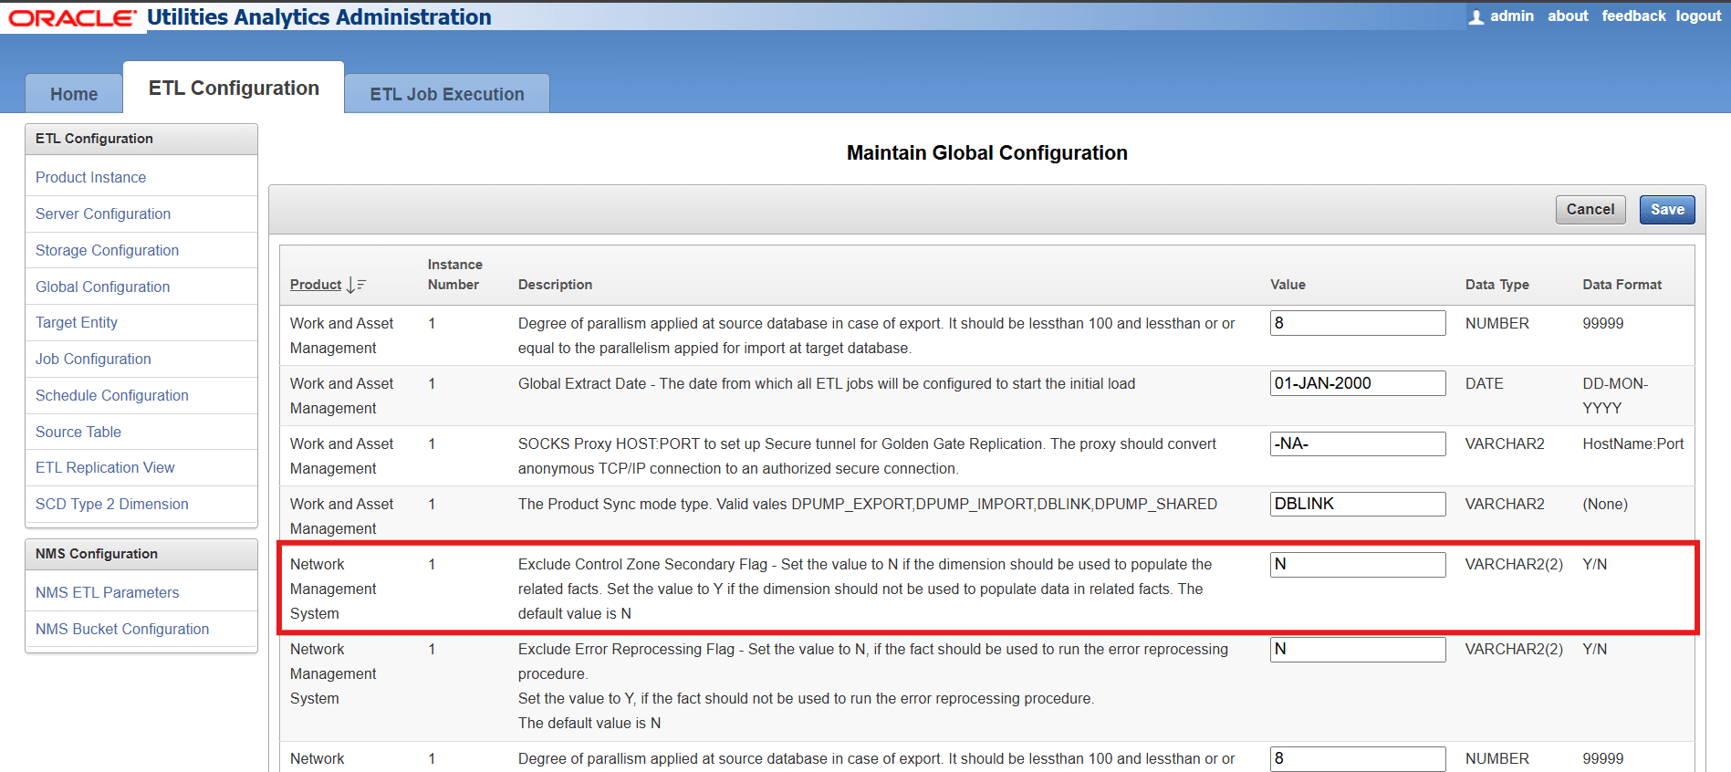Click the Data Format column header
The width and height of the screenshot is (1731, 772).
click(1622, 285)
